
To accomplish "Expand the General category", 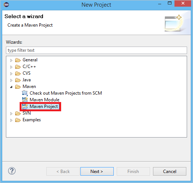I will tap(11, 60).
